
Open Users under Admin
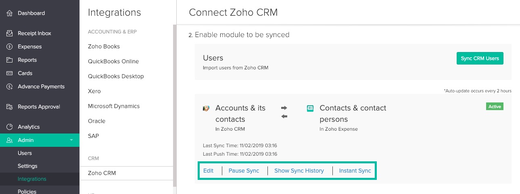pyautogui.click(x=25, y=153)
